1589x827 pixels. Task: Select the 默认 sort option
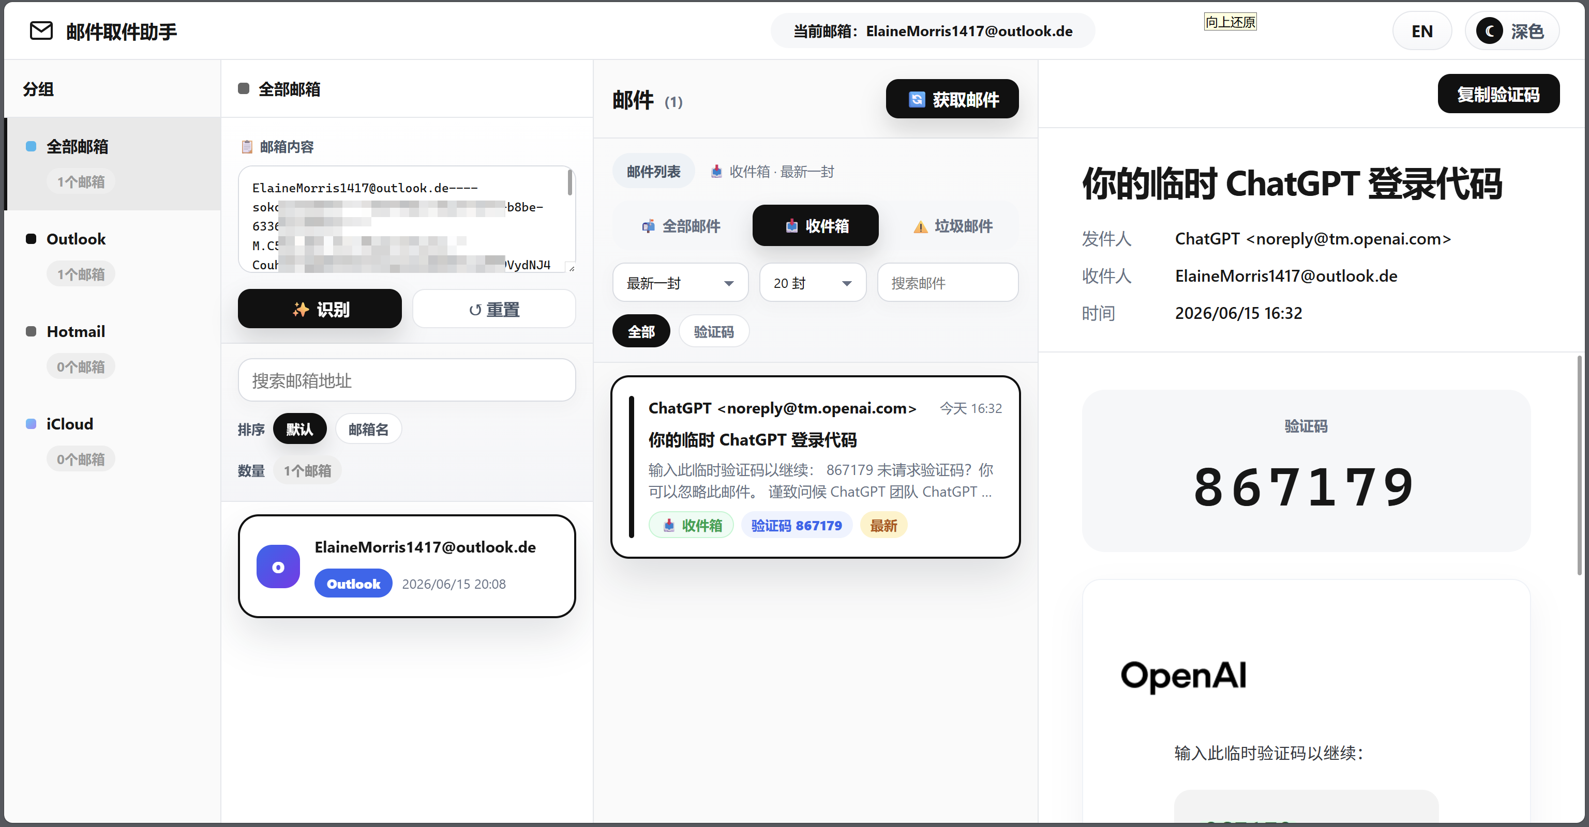click(x=300, y=429)
